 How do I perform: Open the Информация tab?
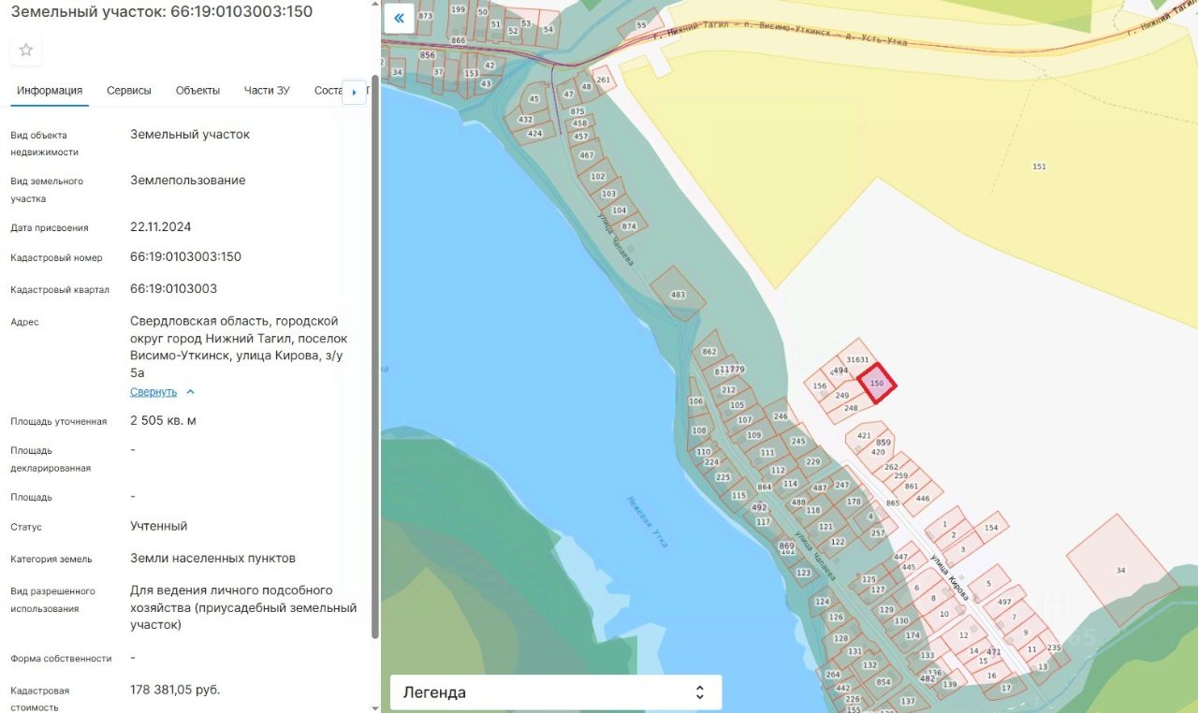(50, 91)
